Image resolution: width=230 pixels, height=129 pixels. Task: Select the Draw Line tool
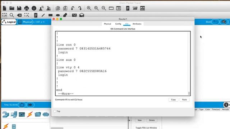pos(43,15)
